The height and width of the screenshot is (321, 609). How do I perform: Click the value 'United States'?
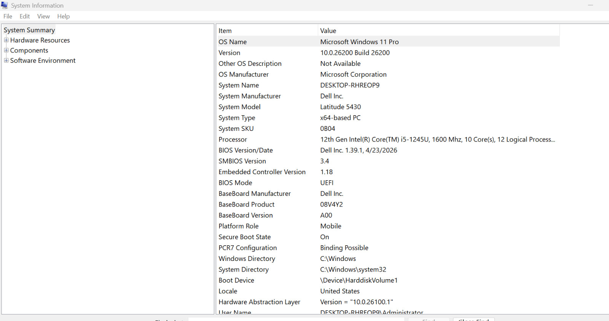pyautogui.click(x=340, y=291)
